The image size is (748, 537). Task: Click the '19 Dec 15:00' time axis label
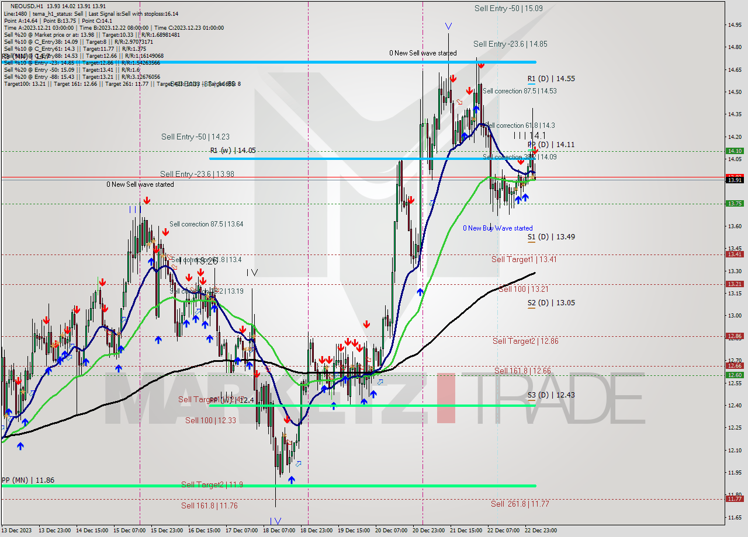355,531
